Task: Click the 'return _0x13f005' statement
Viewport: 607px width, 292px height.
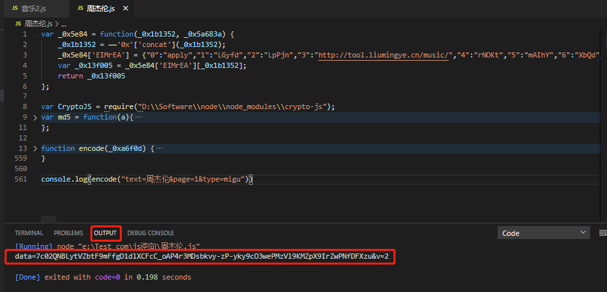Action: pyautogui.click(x=92, y=76)
